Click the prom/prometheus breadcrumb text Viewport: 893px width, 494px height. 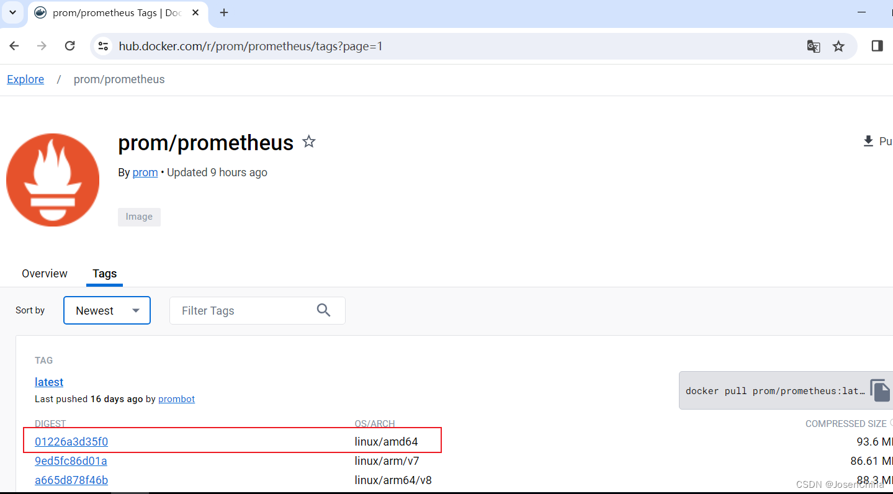(x=119, y=79)
